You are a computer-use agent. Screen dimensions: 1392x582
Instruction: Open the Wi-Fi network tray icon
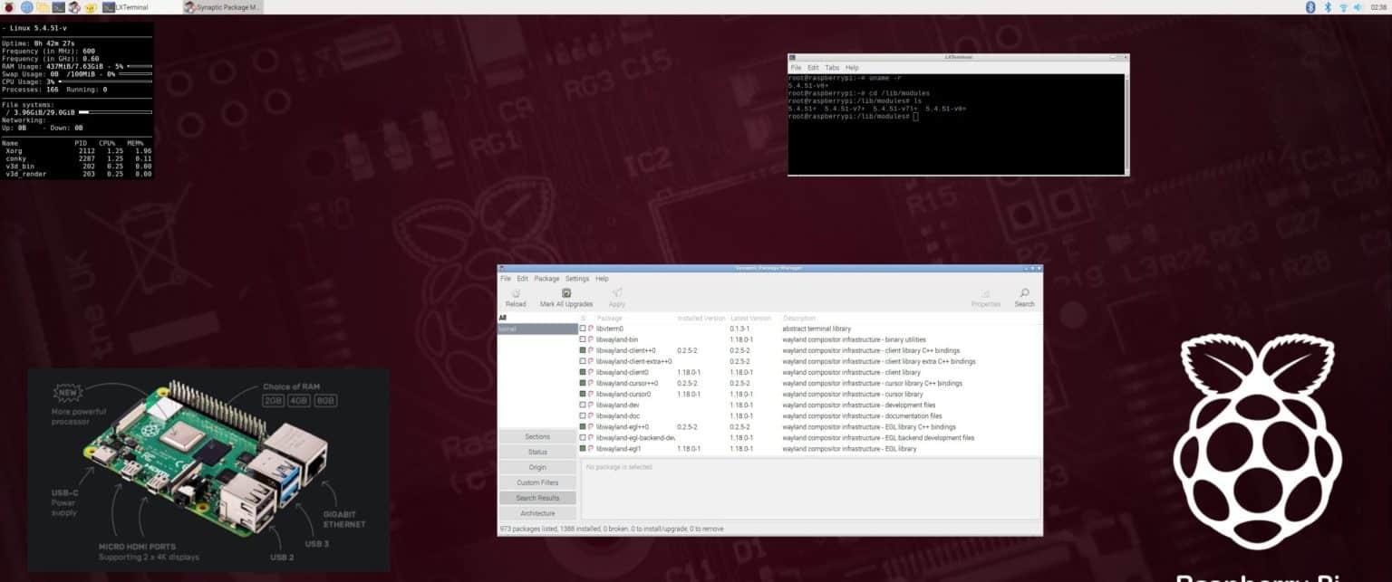(x=1343, y=7)
